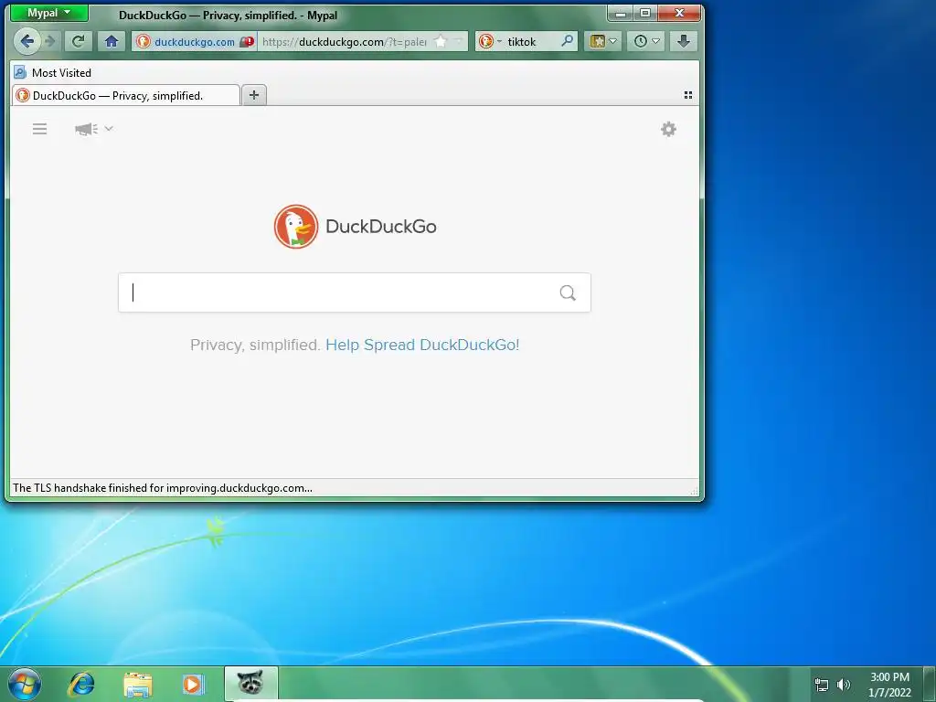Open the Mypal application menu button
This screenshot has width=936, height=702.
(x=49, y=13)
